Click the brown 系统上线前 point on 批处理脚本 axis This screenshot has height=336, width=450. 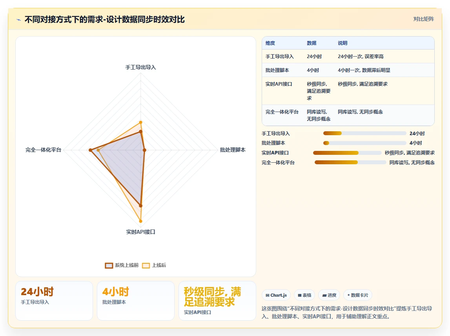145,150
